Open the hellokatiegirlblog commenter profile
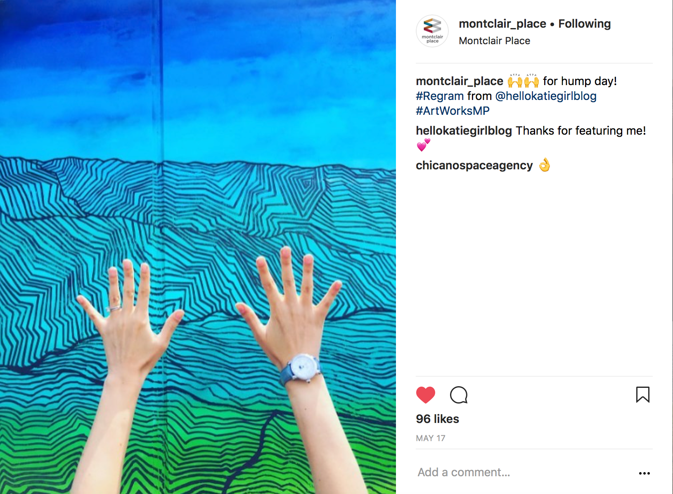The image size is (673, 494). 464,131
